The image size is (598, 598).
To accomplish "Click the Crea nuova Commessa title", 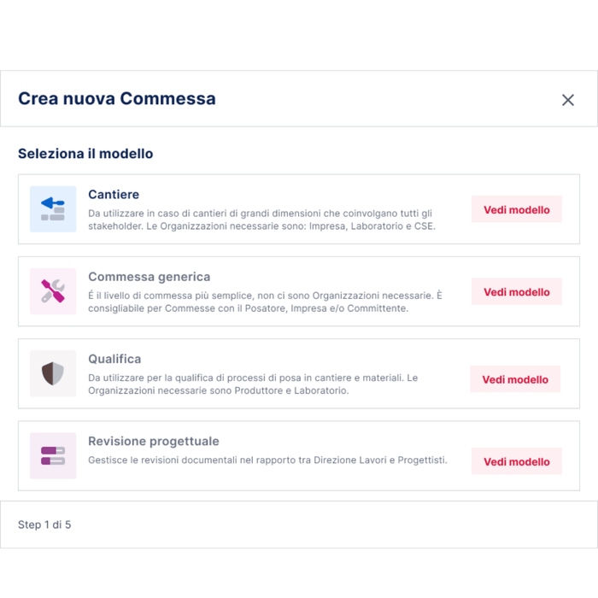I will [x=117, y=98].
